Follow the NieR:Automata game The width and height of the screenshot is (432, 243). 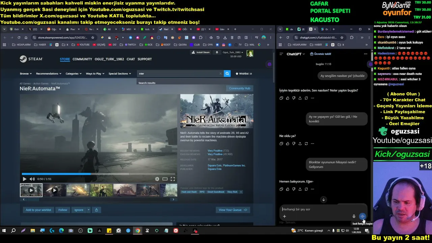pos(63,210)
